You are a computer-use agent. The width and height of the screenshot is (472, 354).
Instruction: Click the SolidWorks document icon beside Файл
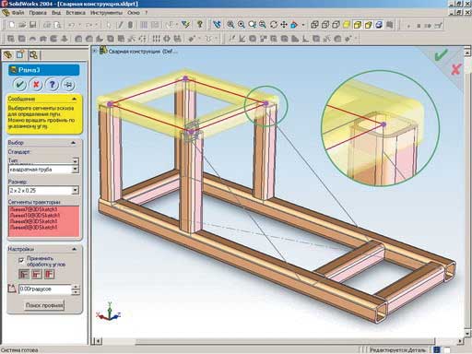[6, 13]
